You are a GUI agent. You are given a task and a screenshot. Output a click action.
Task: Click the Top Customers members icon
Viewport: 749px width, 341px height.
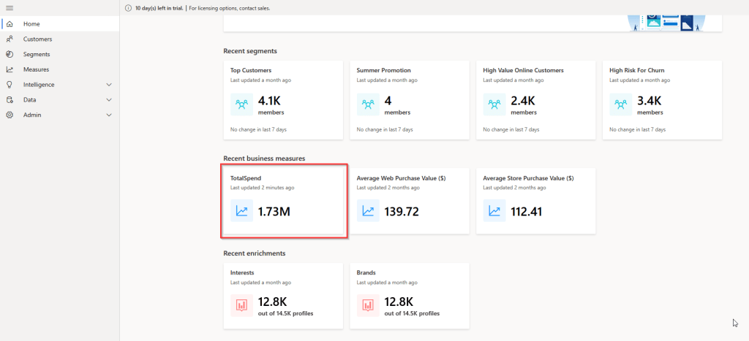pyautogui.click(x=242, y=105)
